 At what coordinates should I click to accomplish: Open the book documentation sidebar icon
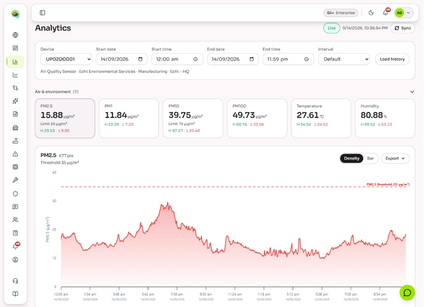[15, 294]
